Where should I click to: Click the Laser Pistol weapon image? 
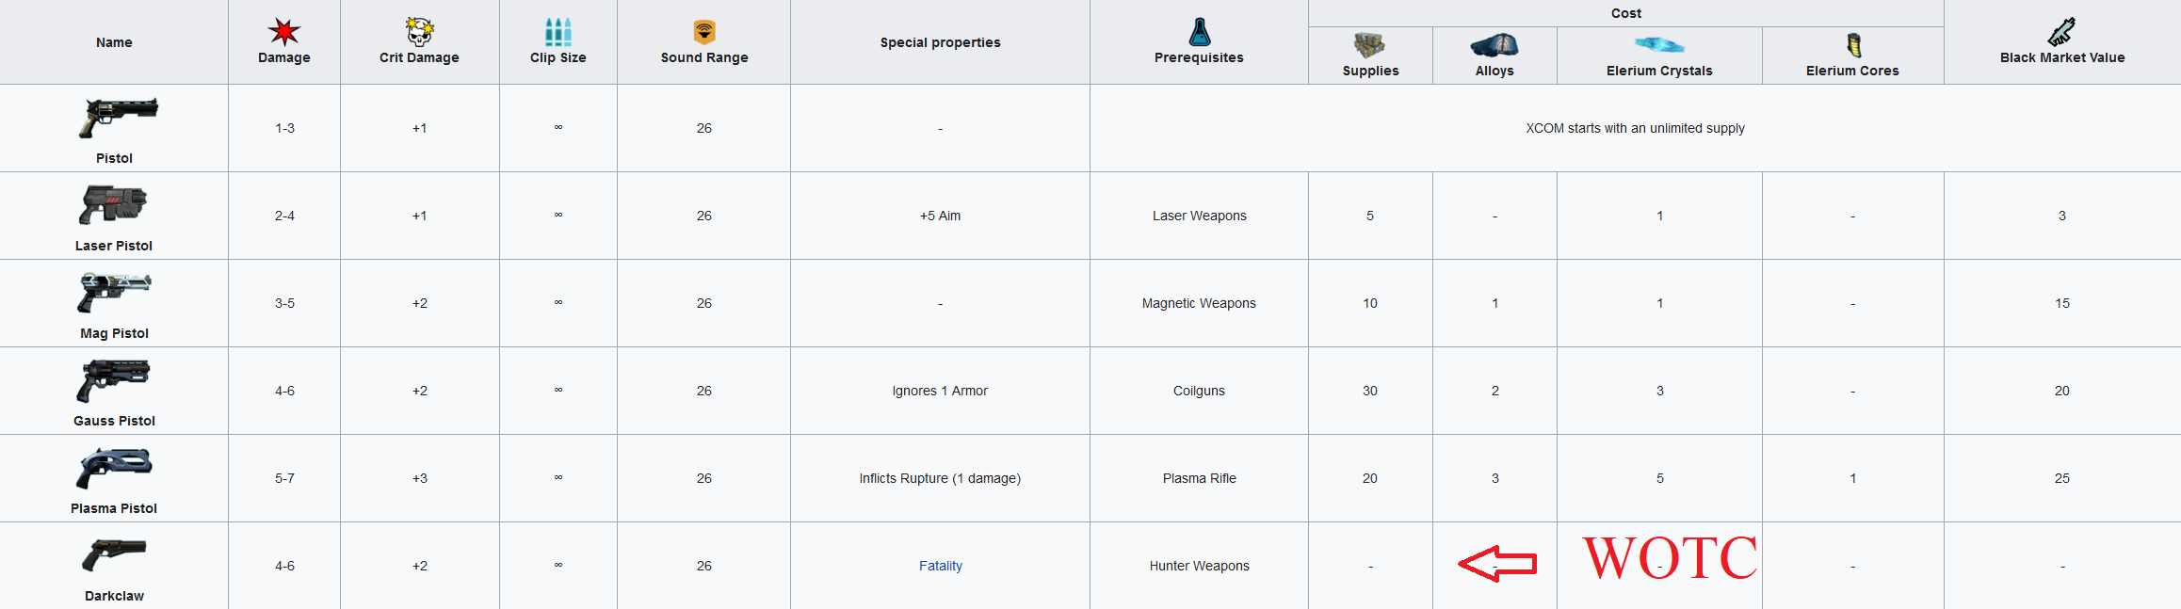click(x=114, y=204)
